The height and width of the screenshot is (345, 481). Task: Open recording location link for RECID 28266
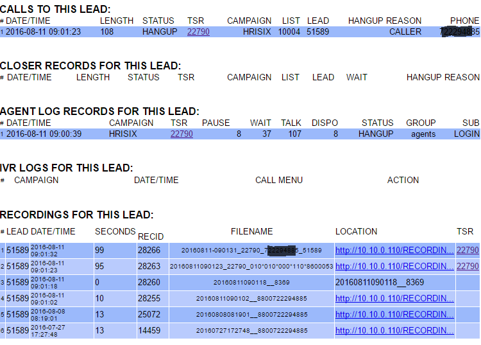394,251
